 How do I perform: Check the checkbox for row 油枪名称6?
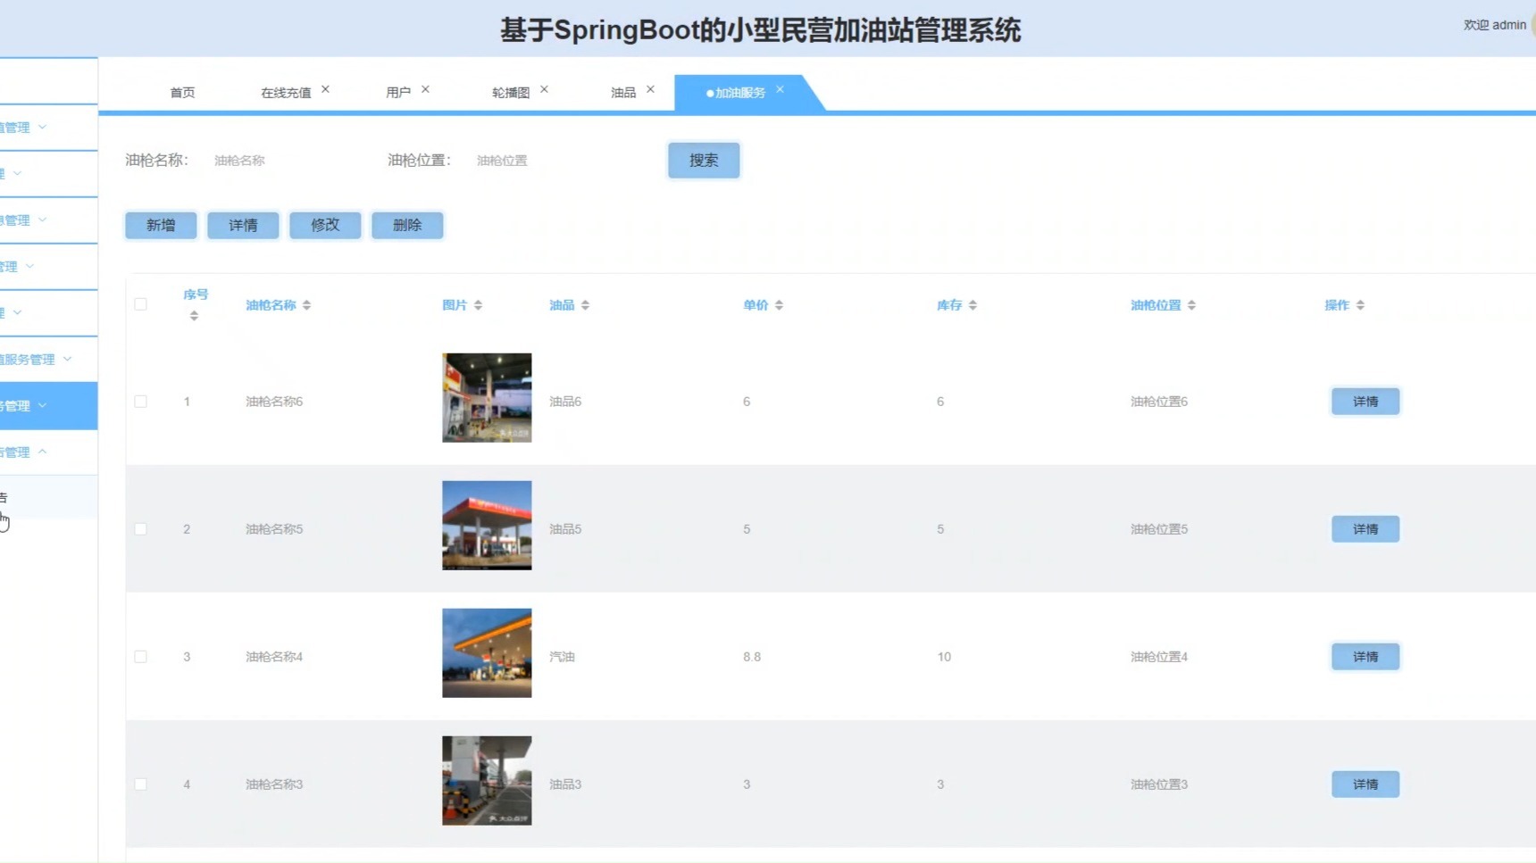coord(140,401)
